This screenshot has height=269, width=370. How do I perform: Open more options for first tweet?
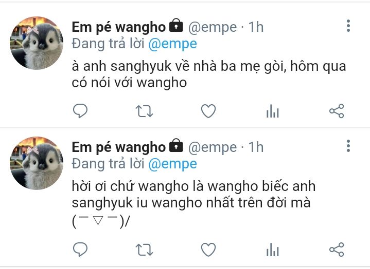(x=348, y=26)
